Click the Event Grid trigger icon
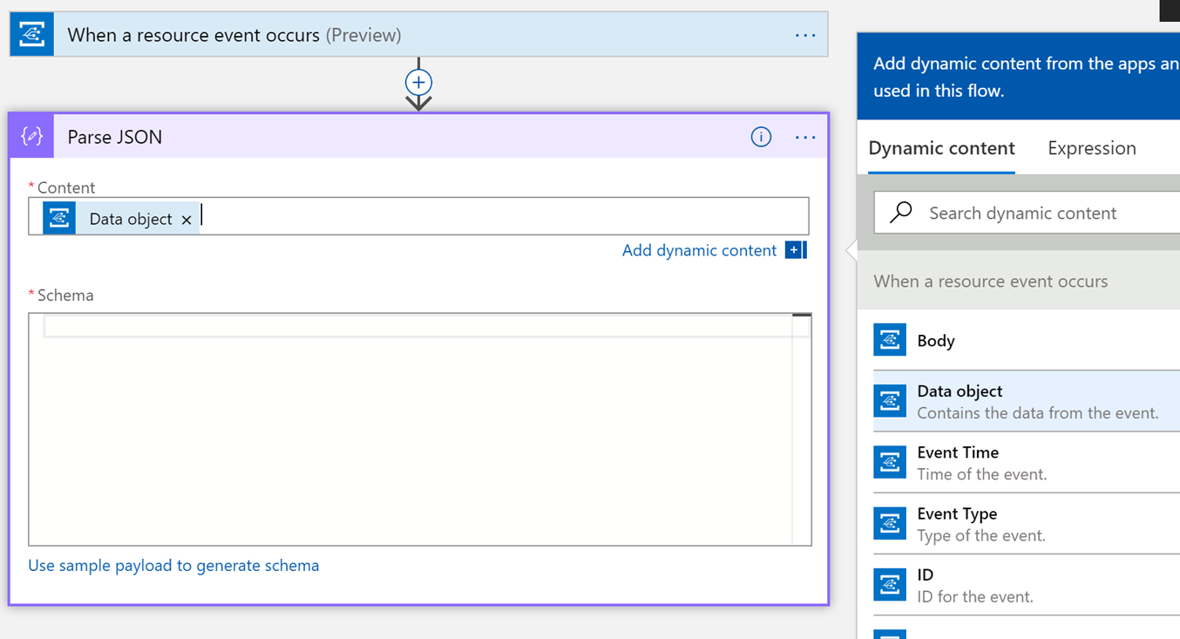Image resolution: width=1180 pixels, height=639 pixels. tap(31, 34)
